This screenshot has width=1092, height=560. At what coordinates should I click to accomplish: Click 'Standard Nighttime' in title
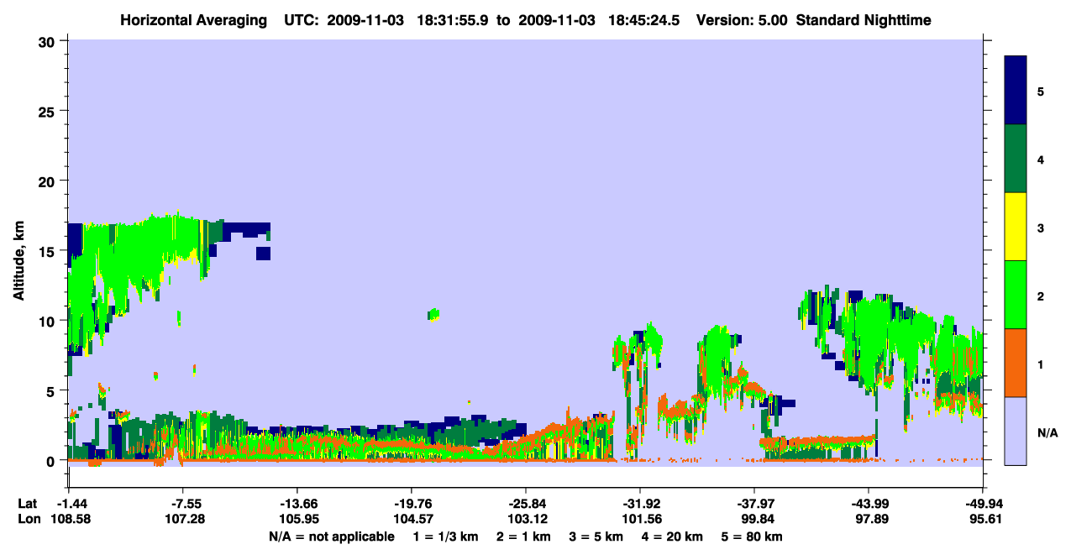[x=864, y=20]
